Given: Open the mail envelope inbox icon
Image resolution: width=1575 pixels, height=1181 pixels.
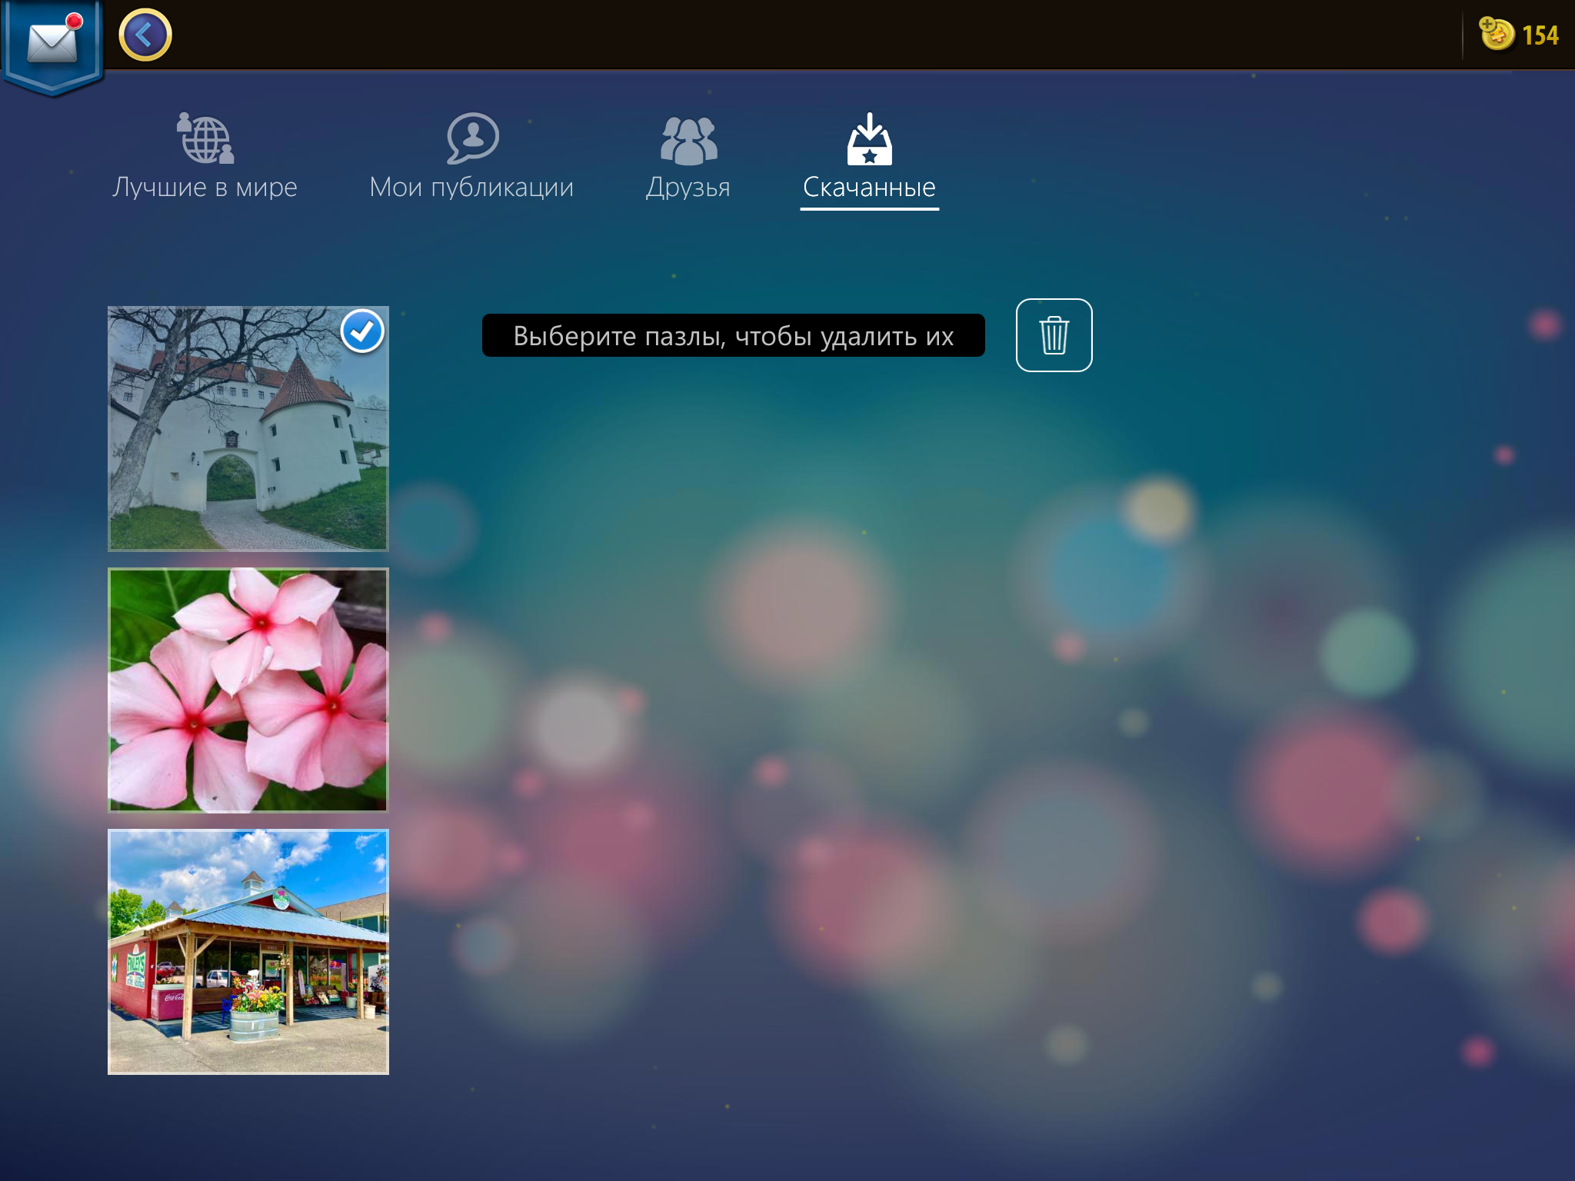Looking at the screenshot, I should (53, 42).
